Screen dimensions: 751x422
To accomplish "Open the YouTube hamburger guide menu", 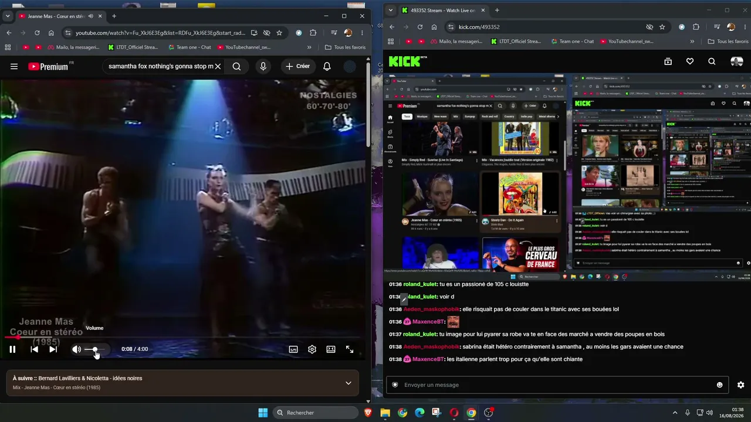I will pyautogui.click(x=14, y=66).
